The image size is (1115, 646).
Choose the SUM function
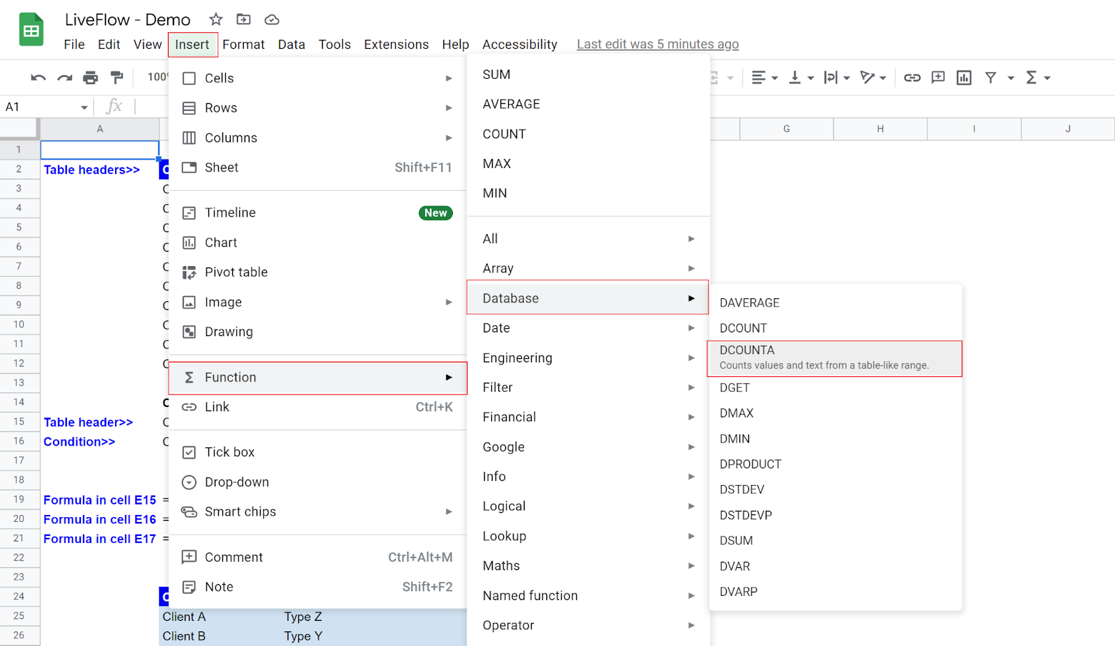click(x=588, y=75)
